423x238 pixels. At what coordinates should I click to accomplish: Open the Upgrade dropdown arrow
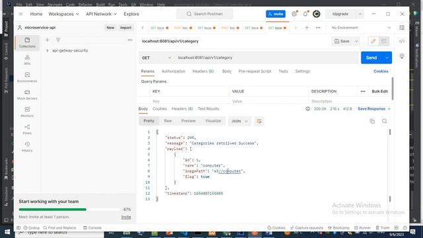coord(360,14)
